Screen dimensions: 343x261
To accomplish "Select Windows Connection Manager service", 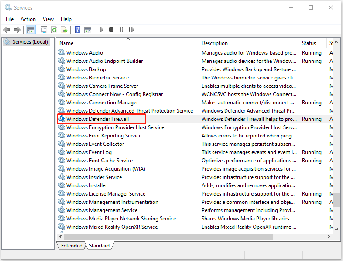I will [x=102, y=103].
